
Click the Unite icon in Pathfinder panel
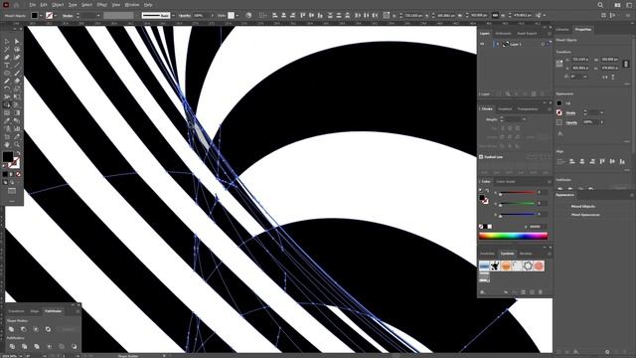(11, 329)
